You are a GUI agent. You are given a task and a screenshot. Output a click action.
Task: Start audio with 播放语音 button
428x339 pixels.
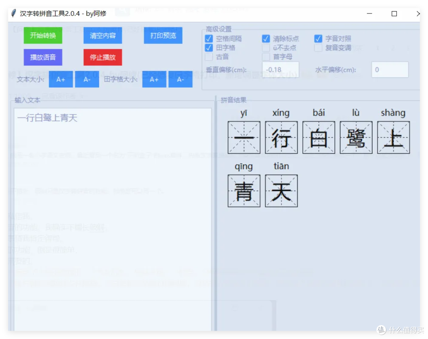(43, 57)
